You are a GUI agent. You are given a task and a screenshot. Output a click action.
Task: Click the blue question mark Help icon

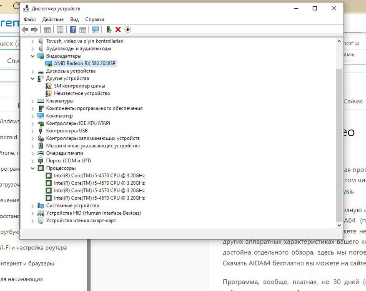(x=73, y=30)
